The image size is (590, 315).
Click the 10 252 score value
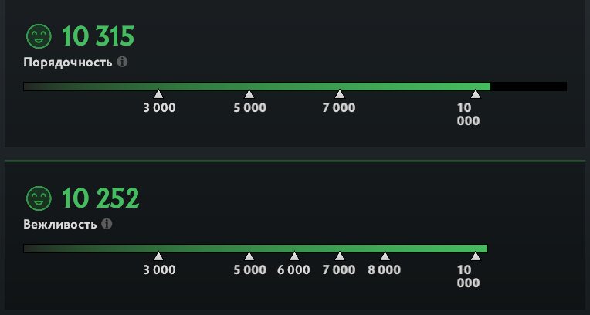pos(100,199)
